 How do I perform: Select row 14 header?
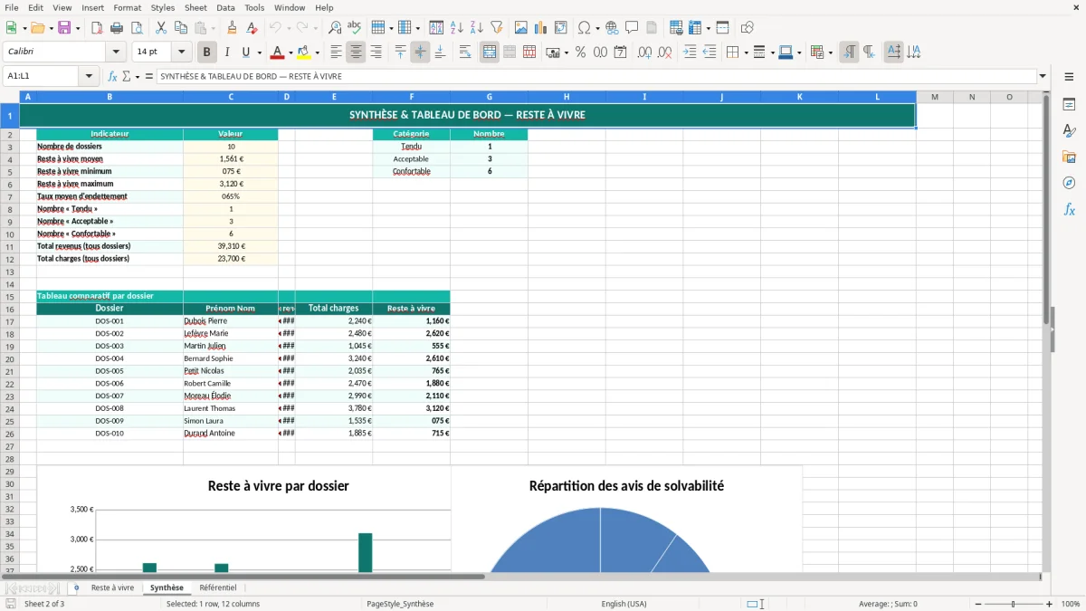(10, 284)
